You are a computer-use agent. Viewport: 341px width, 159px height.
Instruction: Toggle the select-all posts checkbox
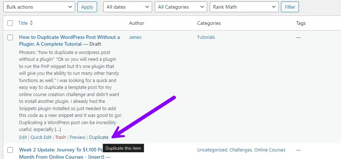[x=10, y=23]
